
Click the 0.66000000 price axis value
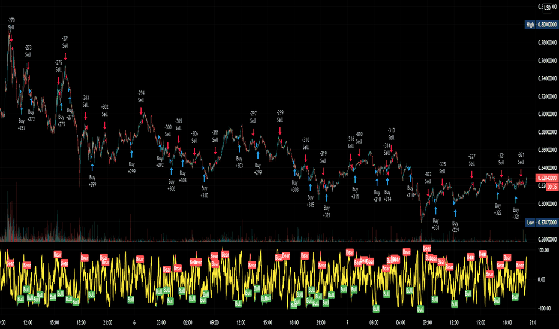click(x=547, y=150)
